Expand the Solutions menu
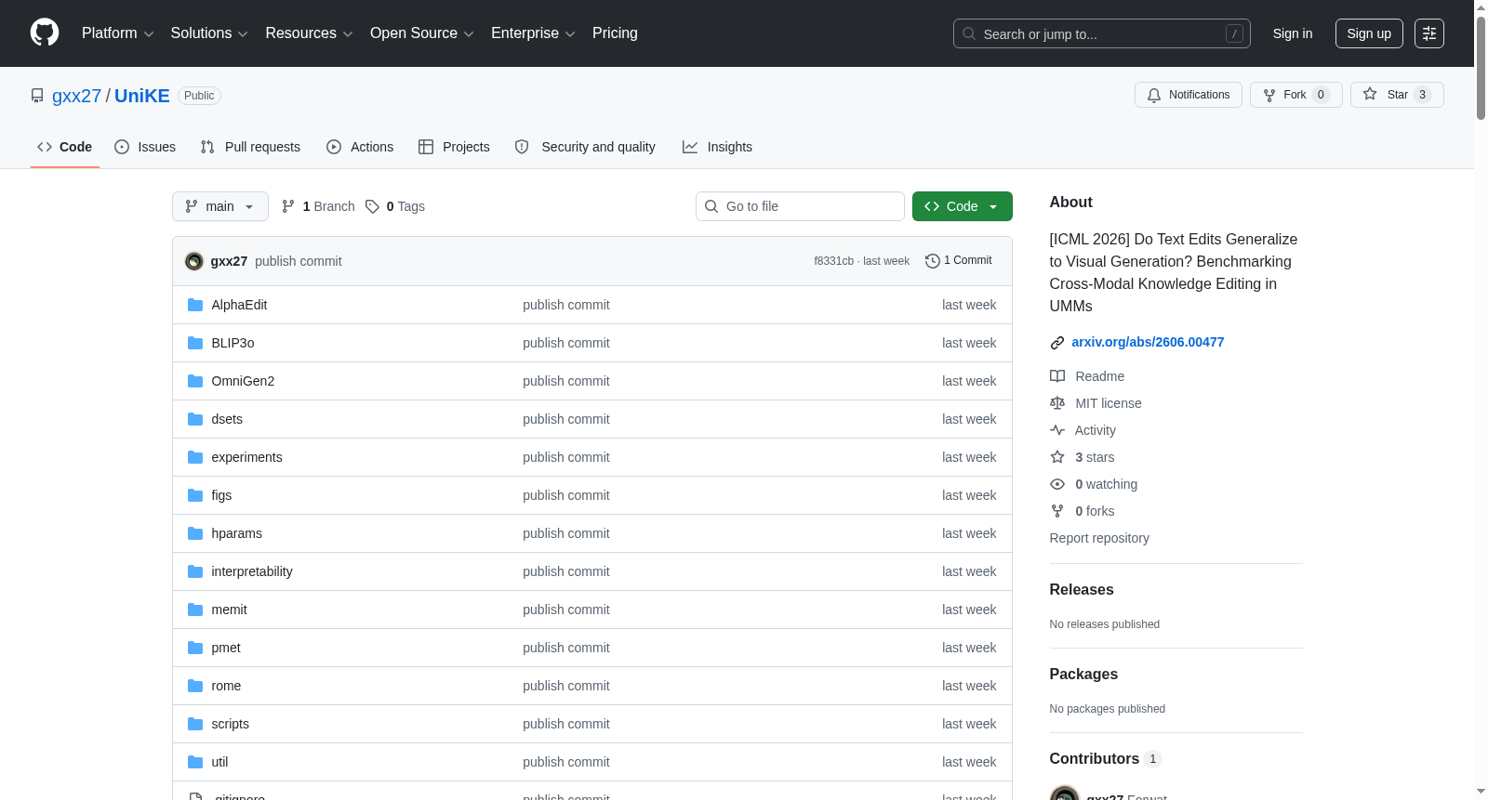The image size is (1488, 800). [209, 33]
